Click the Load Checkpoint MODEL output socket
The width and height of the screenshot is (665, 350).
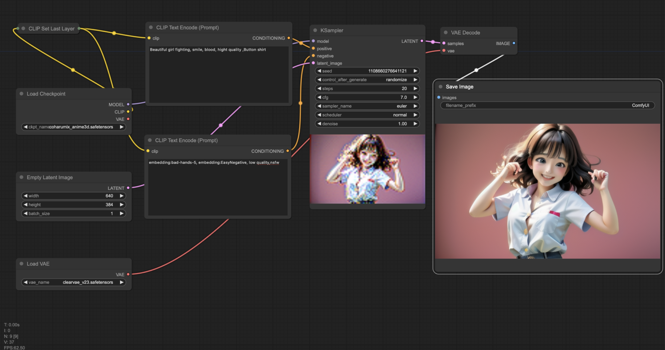(x=128, y=104)
